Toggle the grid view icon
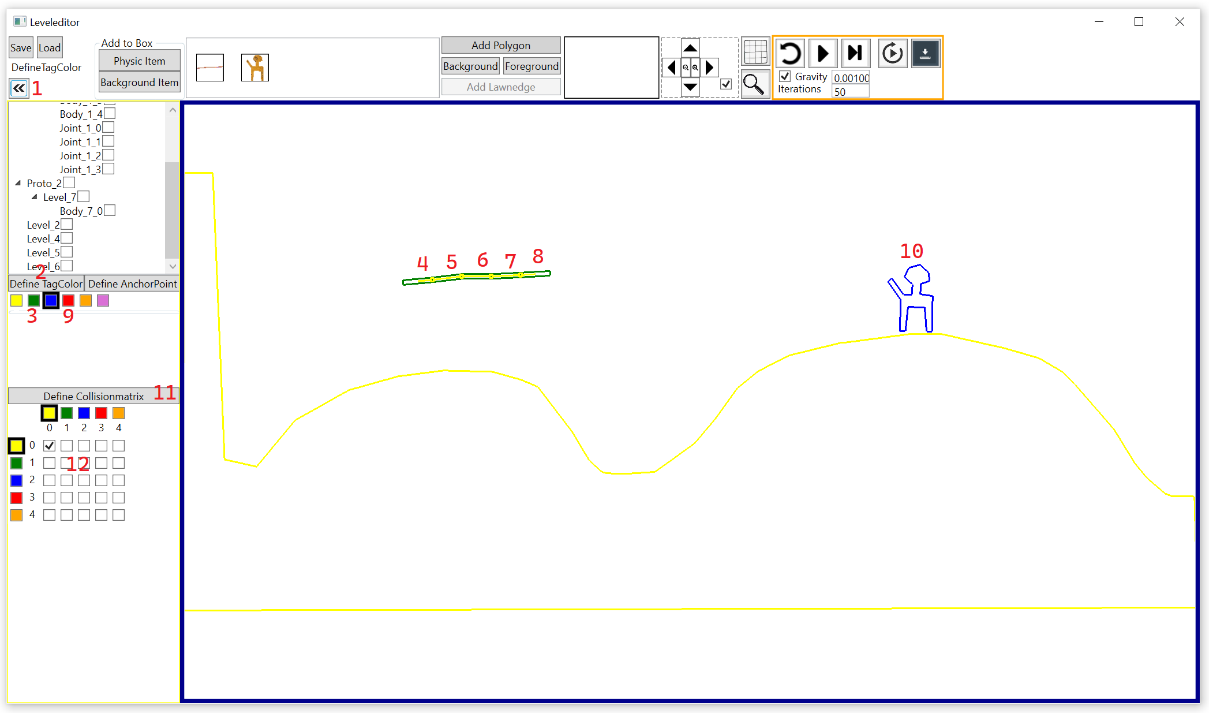Viewport: 1209px width, 713px height. tap(755, 53)
